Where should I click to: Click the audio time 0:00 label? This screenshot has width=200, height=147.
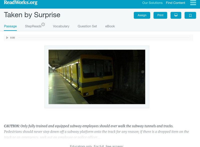click(12, 38)
